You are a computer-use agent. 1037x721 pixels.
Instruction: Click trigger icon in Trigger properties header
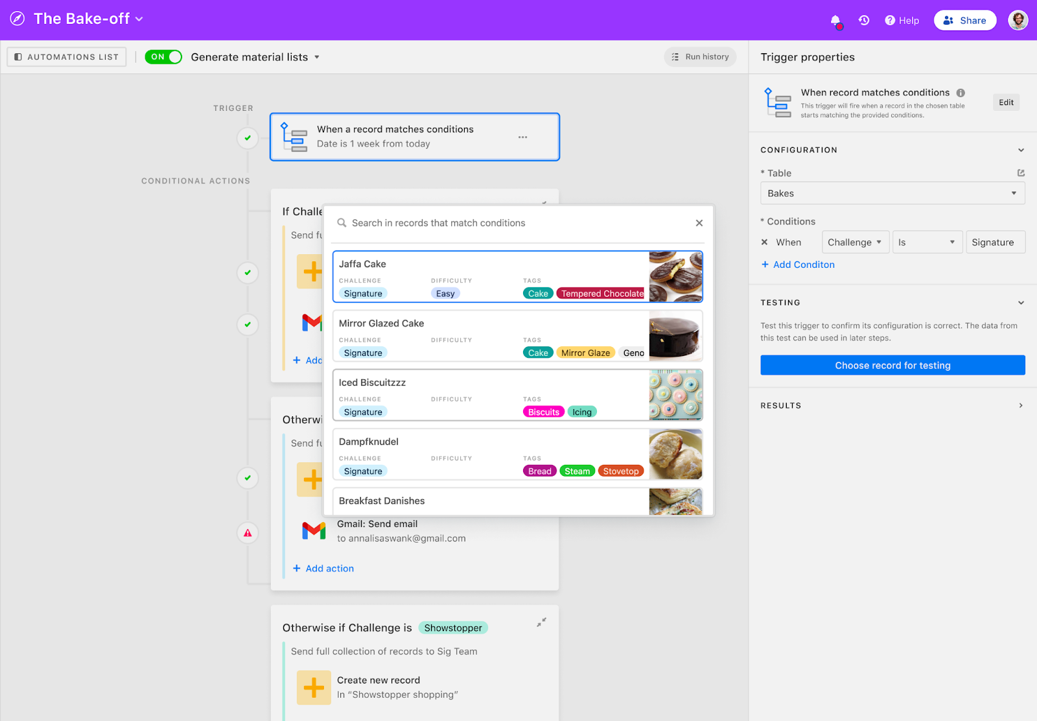[x=778, y=102]
